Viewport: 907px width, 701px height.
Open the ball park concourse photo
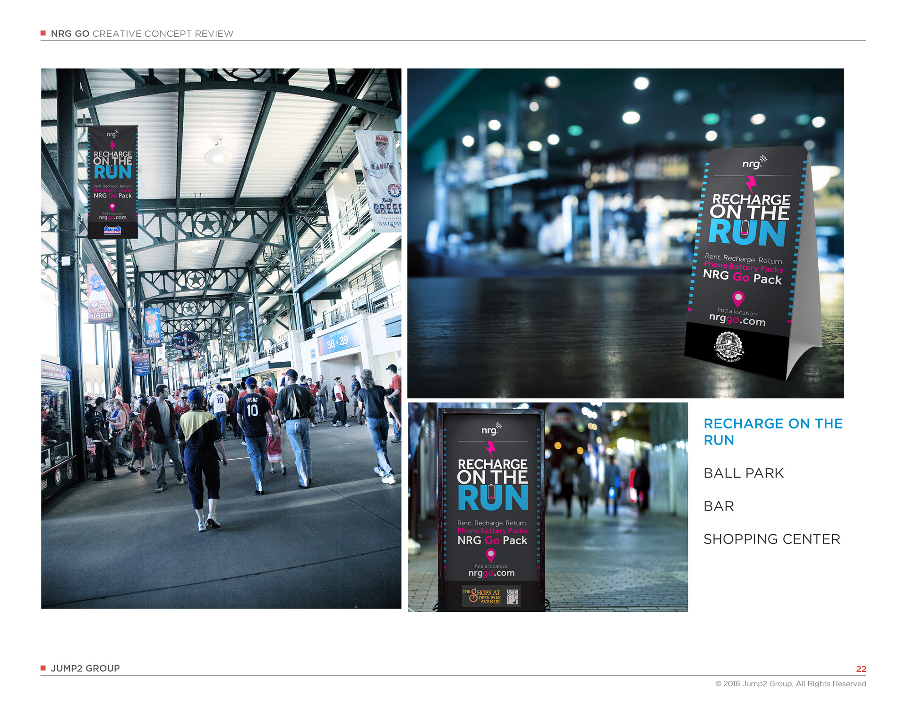click(221, 338)
